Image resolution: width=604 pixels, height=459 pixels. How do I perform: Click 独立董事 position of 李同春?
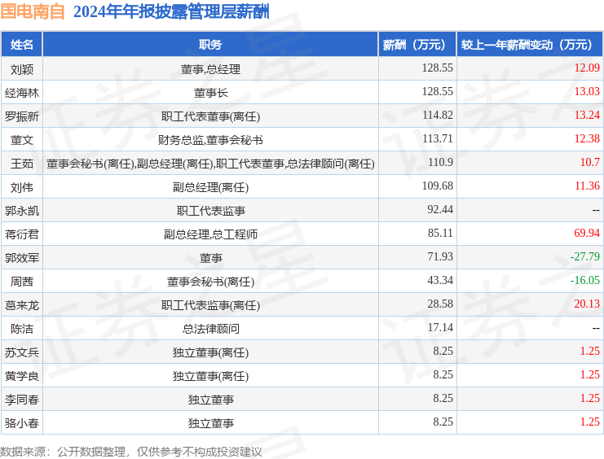(x=210, y=400)
